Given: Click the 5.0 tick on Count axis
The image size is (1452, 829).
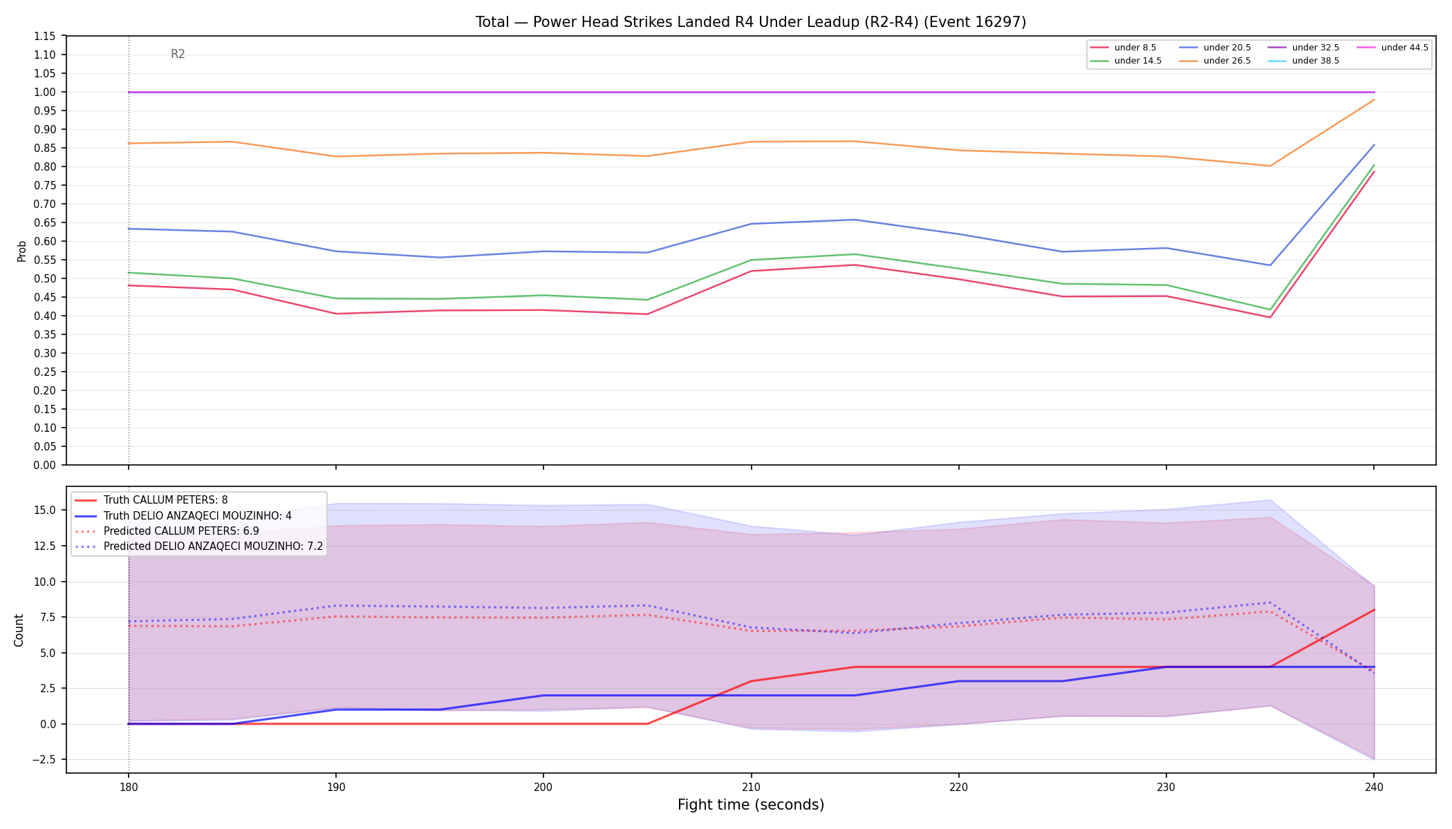Looking at the screenshot, I should pyautogui.click(x=48, y=653).
